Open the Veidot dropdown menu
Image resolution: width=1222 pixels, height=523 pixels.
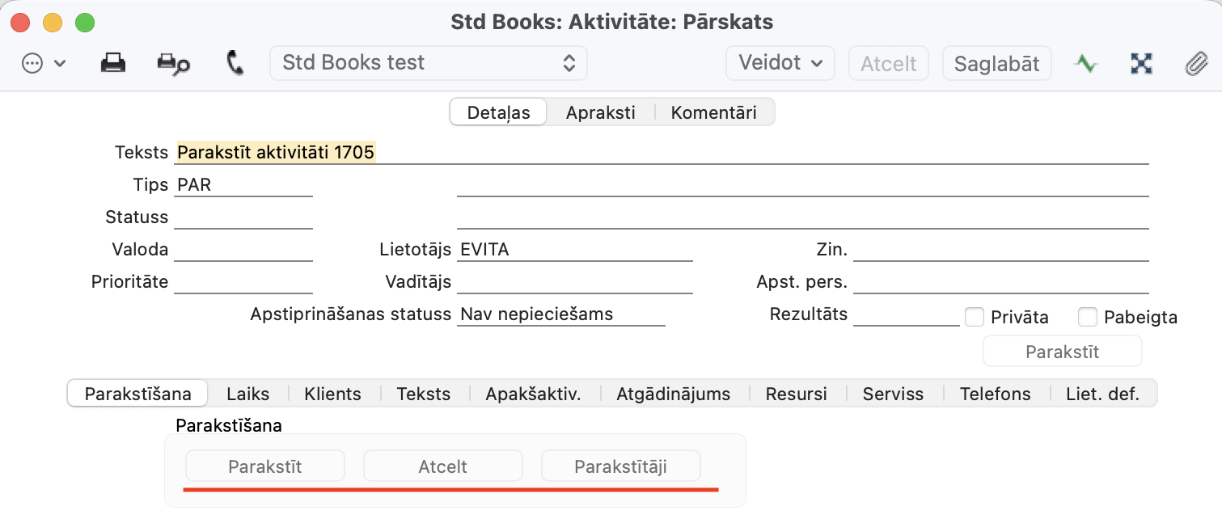click(x=780, y=63)
